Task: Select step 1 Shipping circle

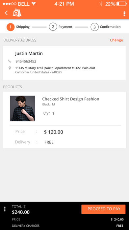Action: 11,27
